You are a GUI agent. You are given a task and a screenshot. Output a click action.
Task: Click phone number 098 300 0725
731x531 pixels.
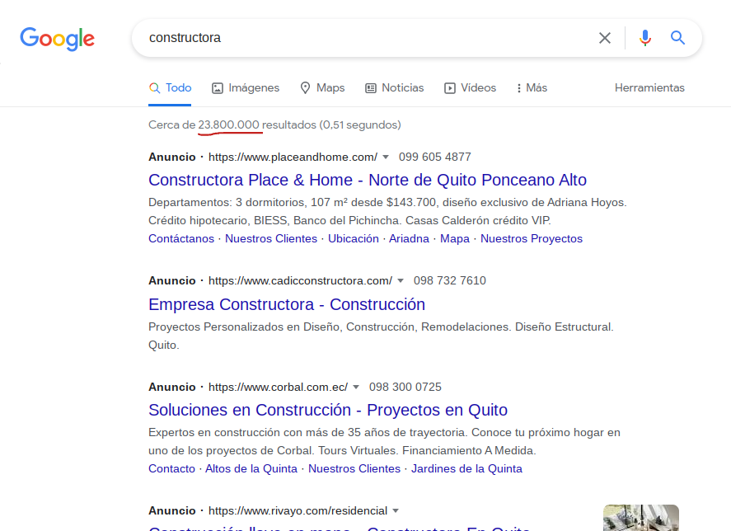(x=405, y=388)
